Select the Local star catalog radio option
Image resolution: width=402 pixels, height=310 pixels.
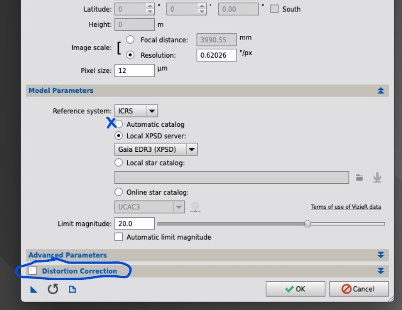pos(119,162)
